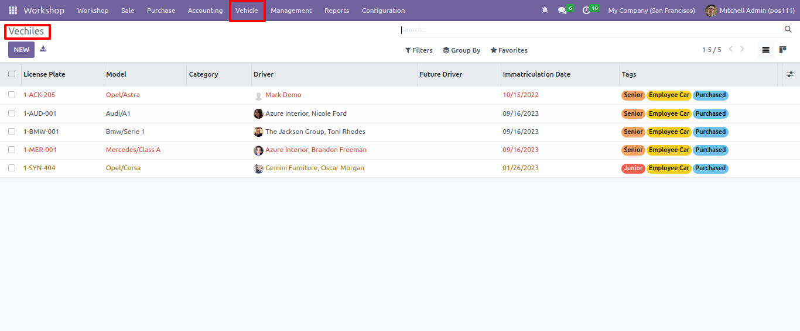Switch to kanban view icon

coord(782,50)
